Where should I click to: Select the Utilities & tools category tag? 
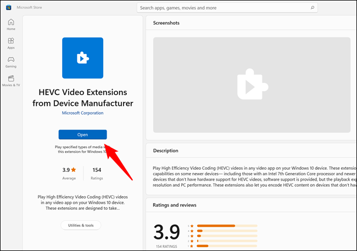coord(81,225)
